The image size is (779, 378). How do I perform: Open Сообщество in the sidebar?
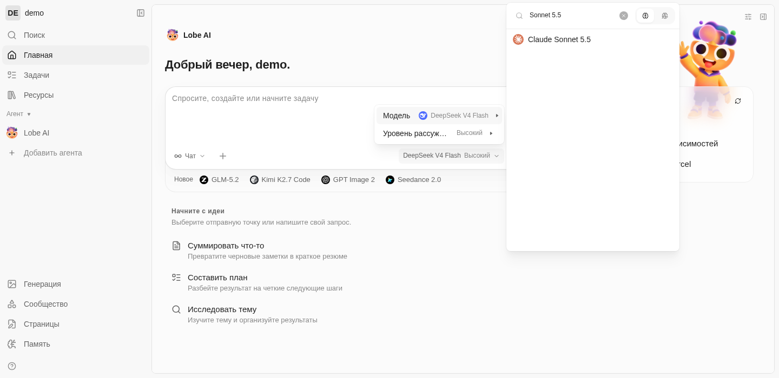[76, 304]
